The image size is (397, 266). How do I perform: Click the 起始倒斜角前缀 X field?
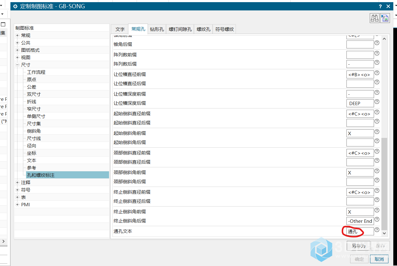pos(360,133)
